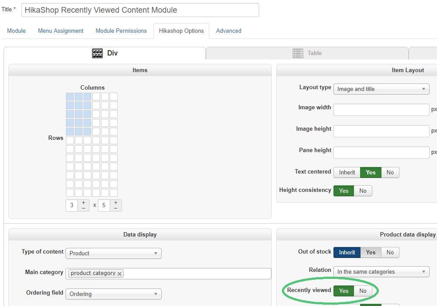The width and height of the screenshot is (437, 306).
Task: Click the Image width input field
Action: [x=381, y=110]
